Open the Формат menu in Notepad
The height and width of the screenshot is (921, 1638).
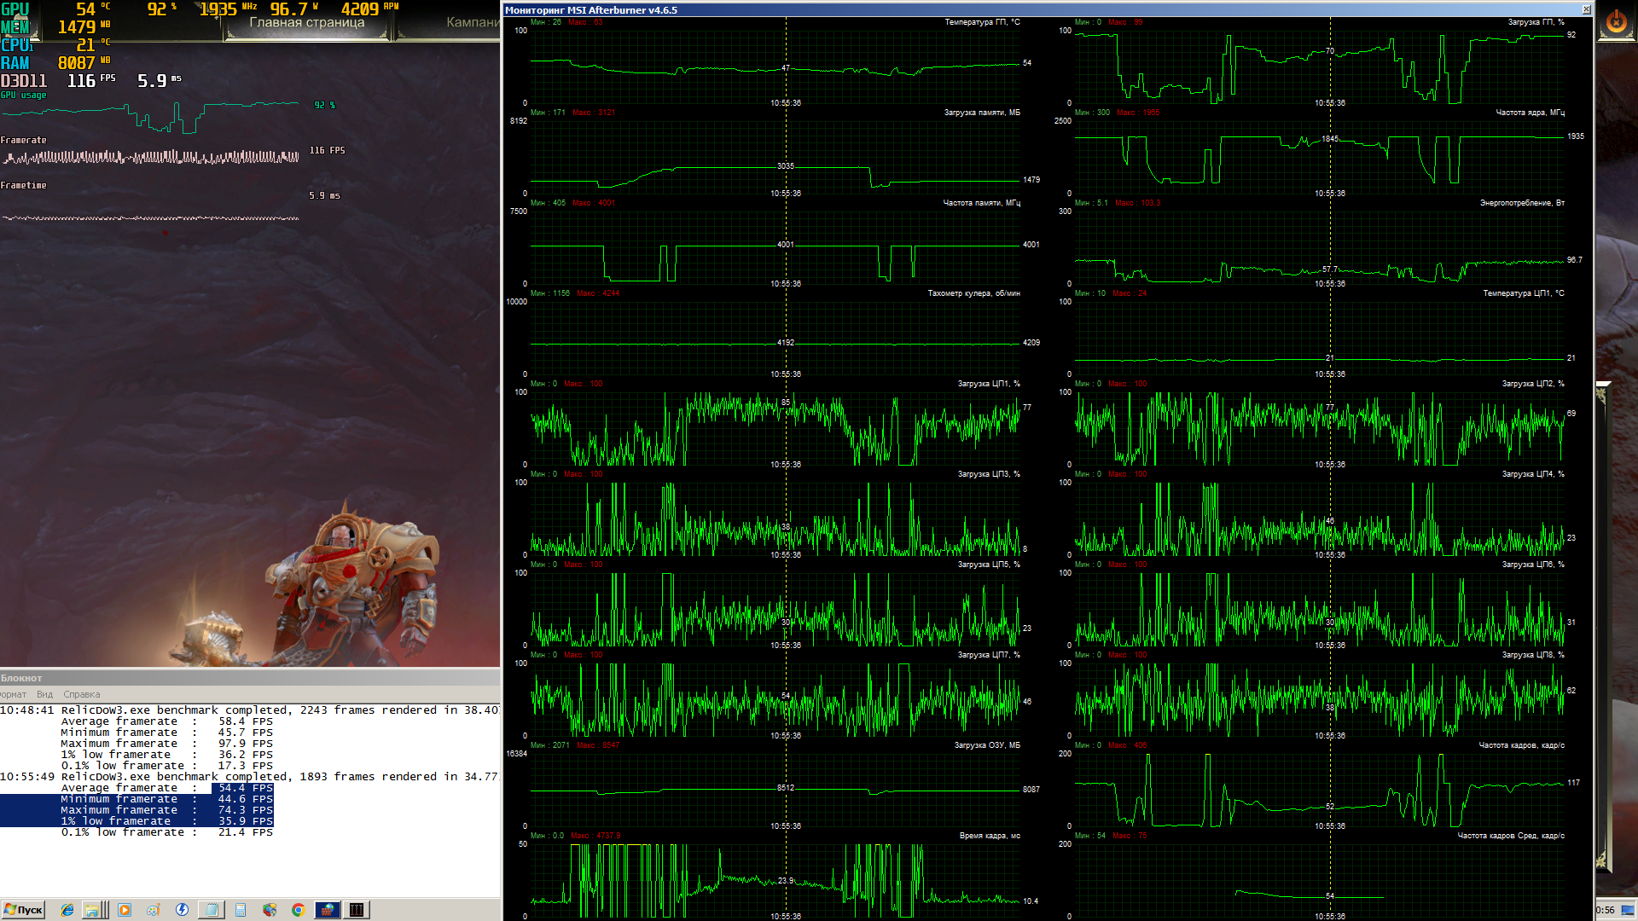[12, 694]
